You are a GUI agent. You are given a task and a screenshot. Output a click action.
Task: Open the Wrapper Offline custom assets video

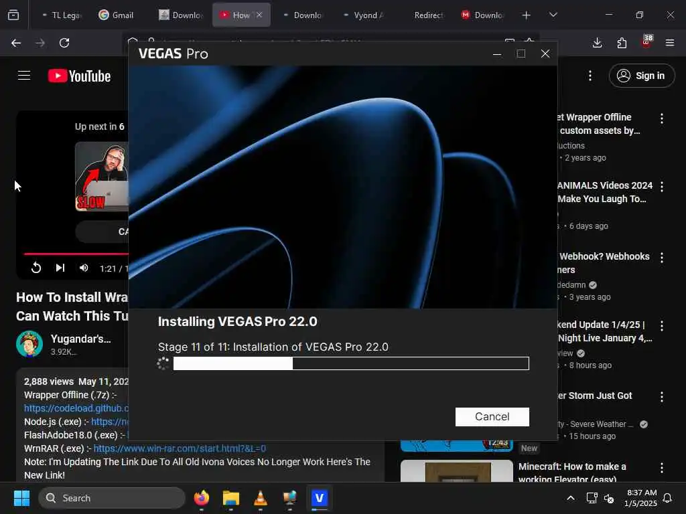(599, 124)
